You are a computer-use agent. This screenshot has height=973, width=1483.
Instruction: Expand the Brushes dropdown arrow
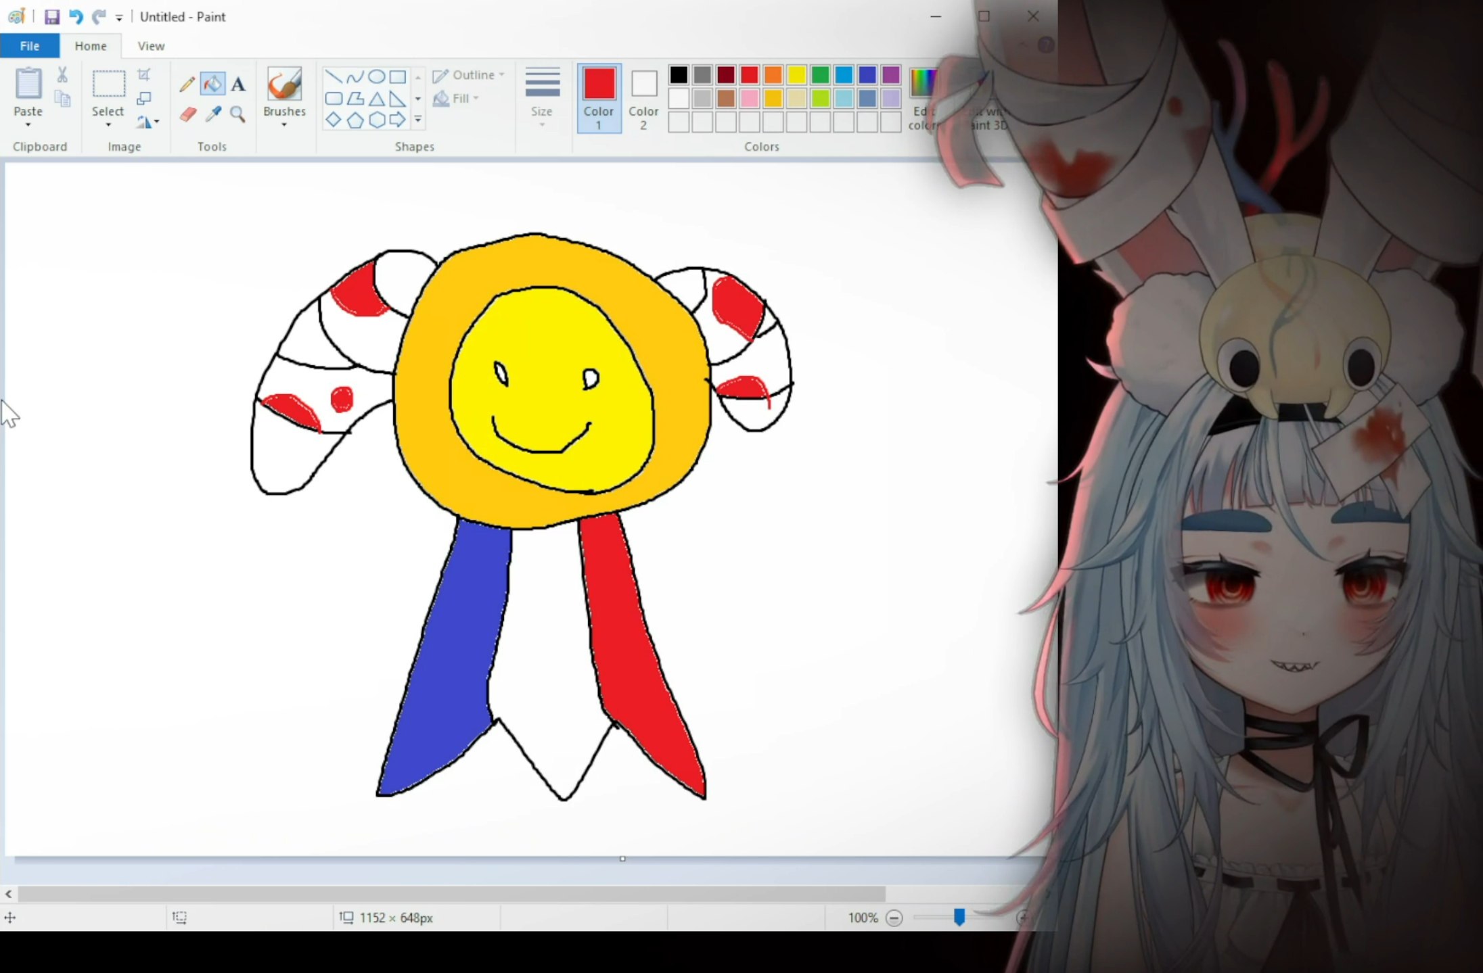(x=284, y=125)
